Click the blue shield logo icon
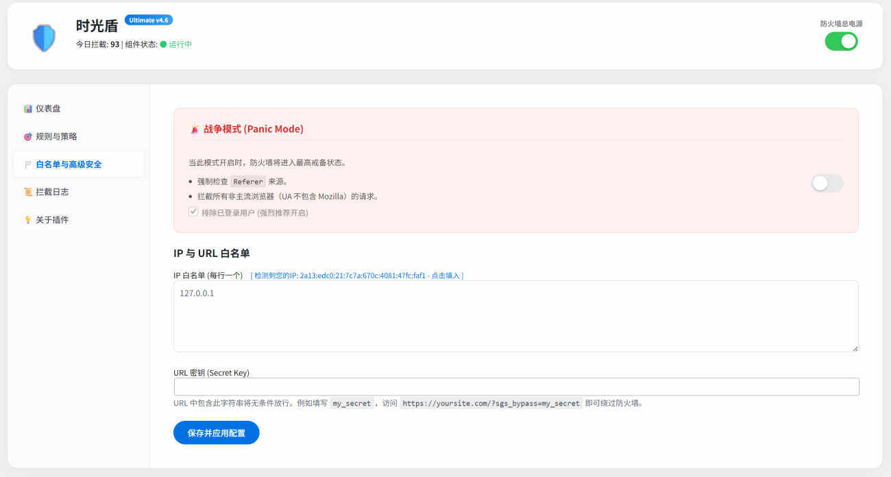891x477 pixels. (44, 38)
